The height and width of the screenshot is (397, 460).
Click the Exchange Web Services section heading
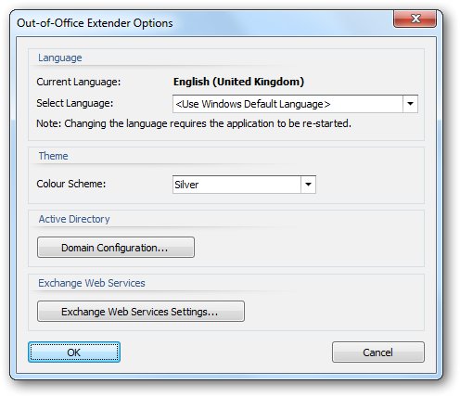tap(92, 283)
